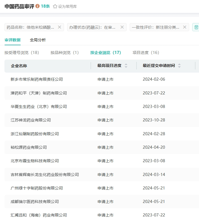The image size is (199, 219).
Task: Sort by 最近提交申请时间 column arrows
Action: pyautogui.click(x=179, y=66)
